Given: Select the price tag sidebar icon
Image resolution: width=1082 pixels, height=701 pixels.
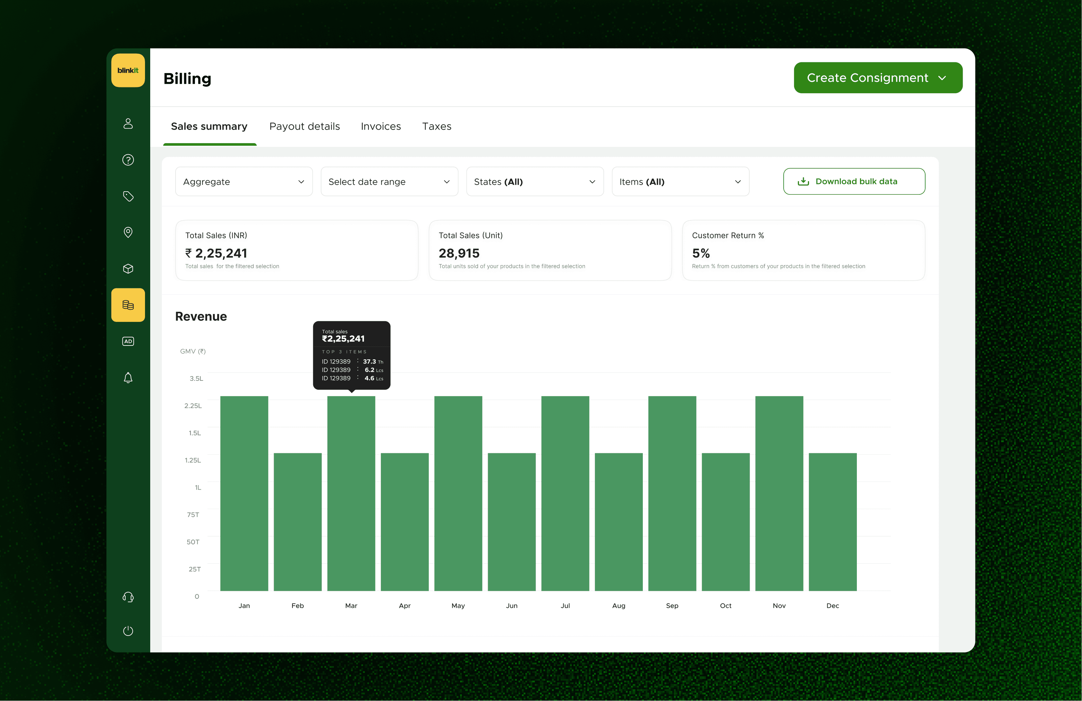Looking at the screenshot, I should click(x=128, y=196).
